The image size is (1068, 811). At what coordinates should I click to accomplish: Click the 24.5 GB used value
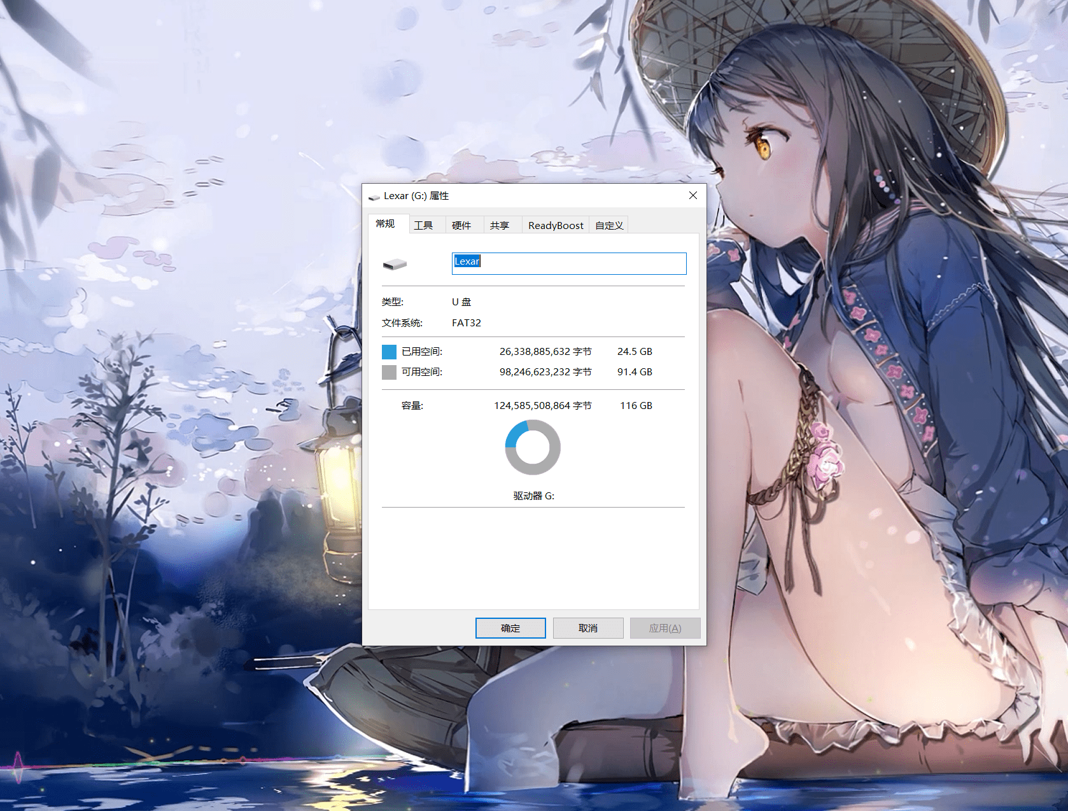(x=635, y=352)
